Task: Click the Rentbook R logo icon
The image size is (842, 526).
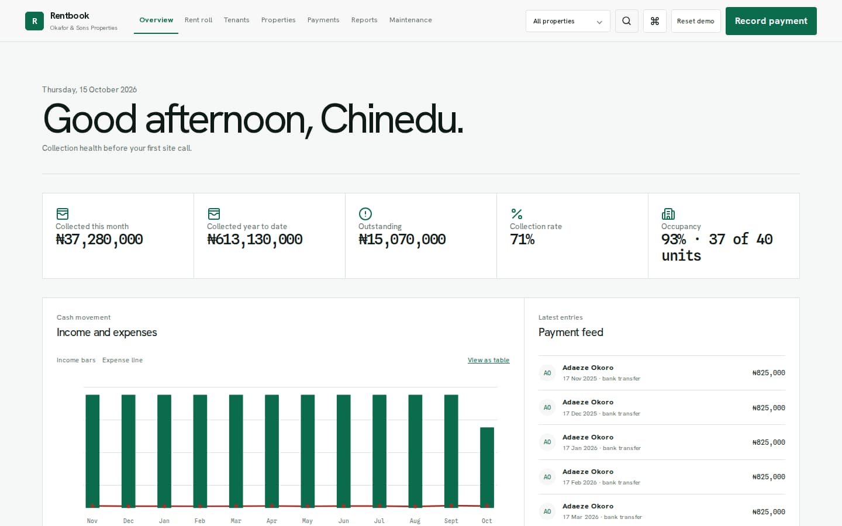Action: tap(34, 21)
